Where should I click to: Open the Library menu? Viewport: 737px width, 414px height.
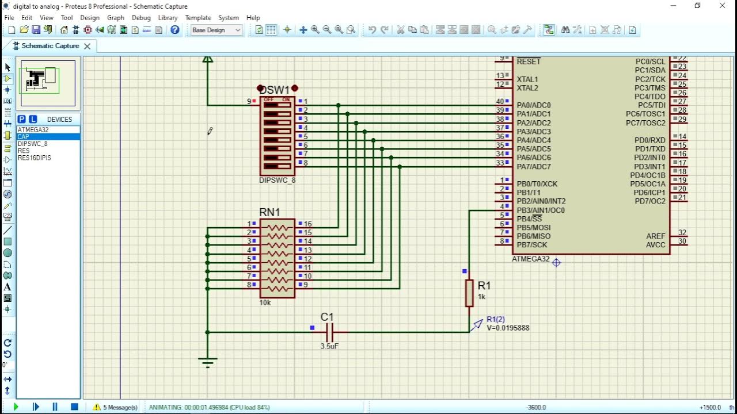click(x=168, y=18)
